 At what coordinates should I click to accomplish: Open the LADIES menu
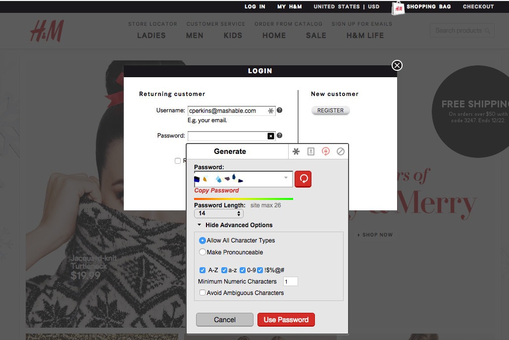152,36
